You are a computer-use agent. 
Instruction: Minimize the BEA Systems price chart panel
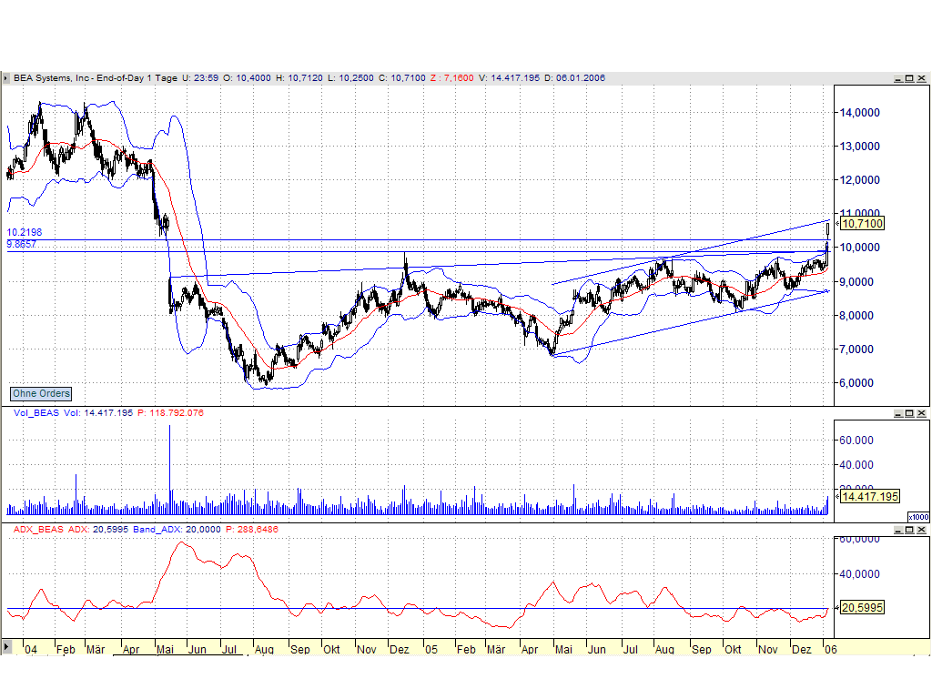tap(898, 79)
